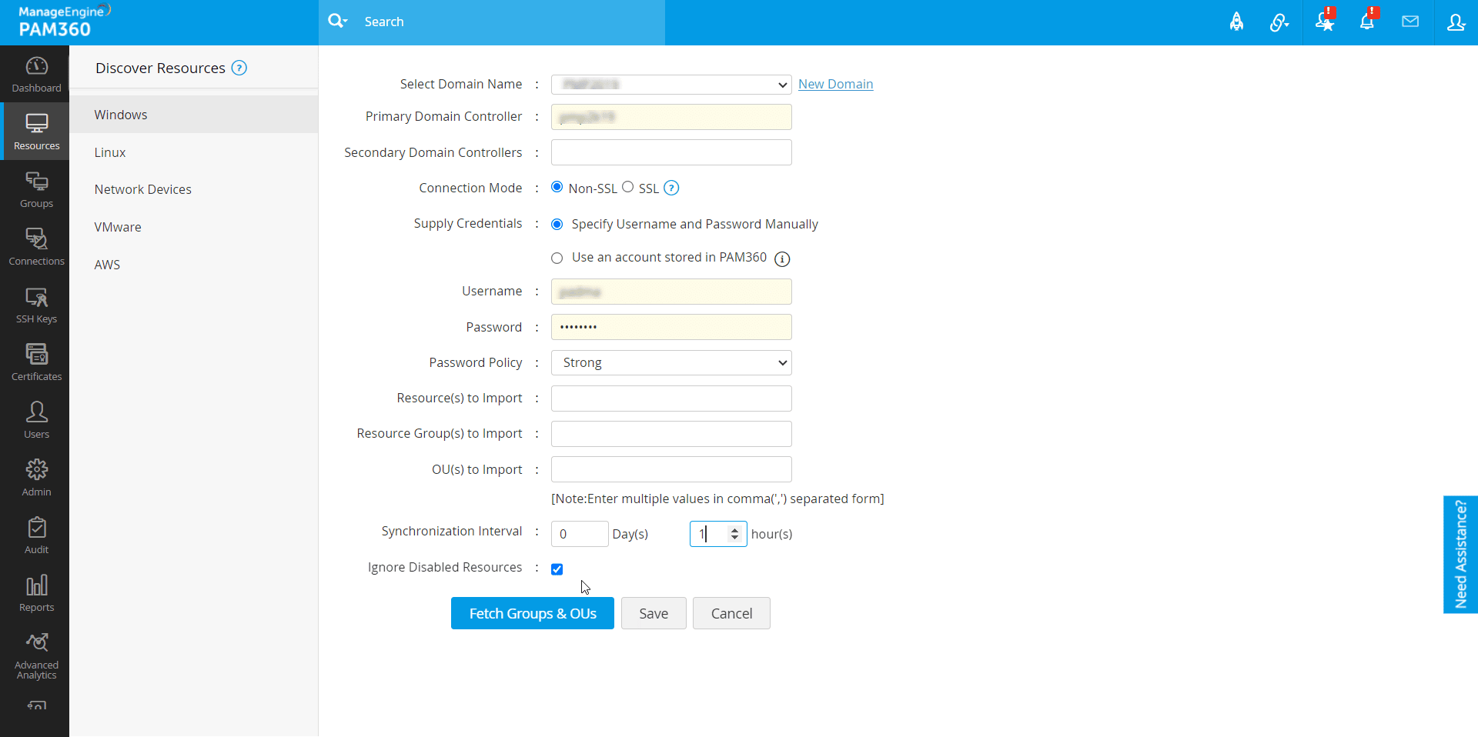Viewport: 1478px width, 737px height.
Task: Follow the New Domain link
Action: pos(835,84)
